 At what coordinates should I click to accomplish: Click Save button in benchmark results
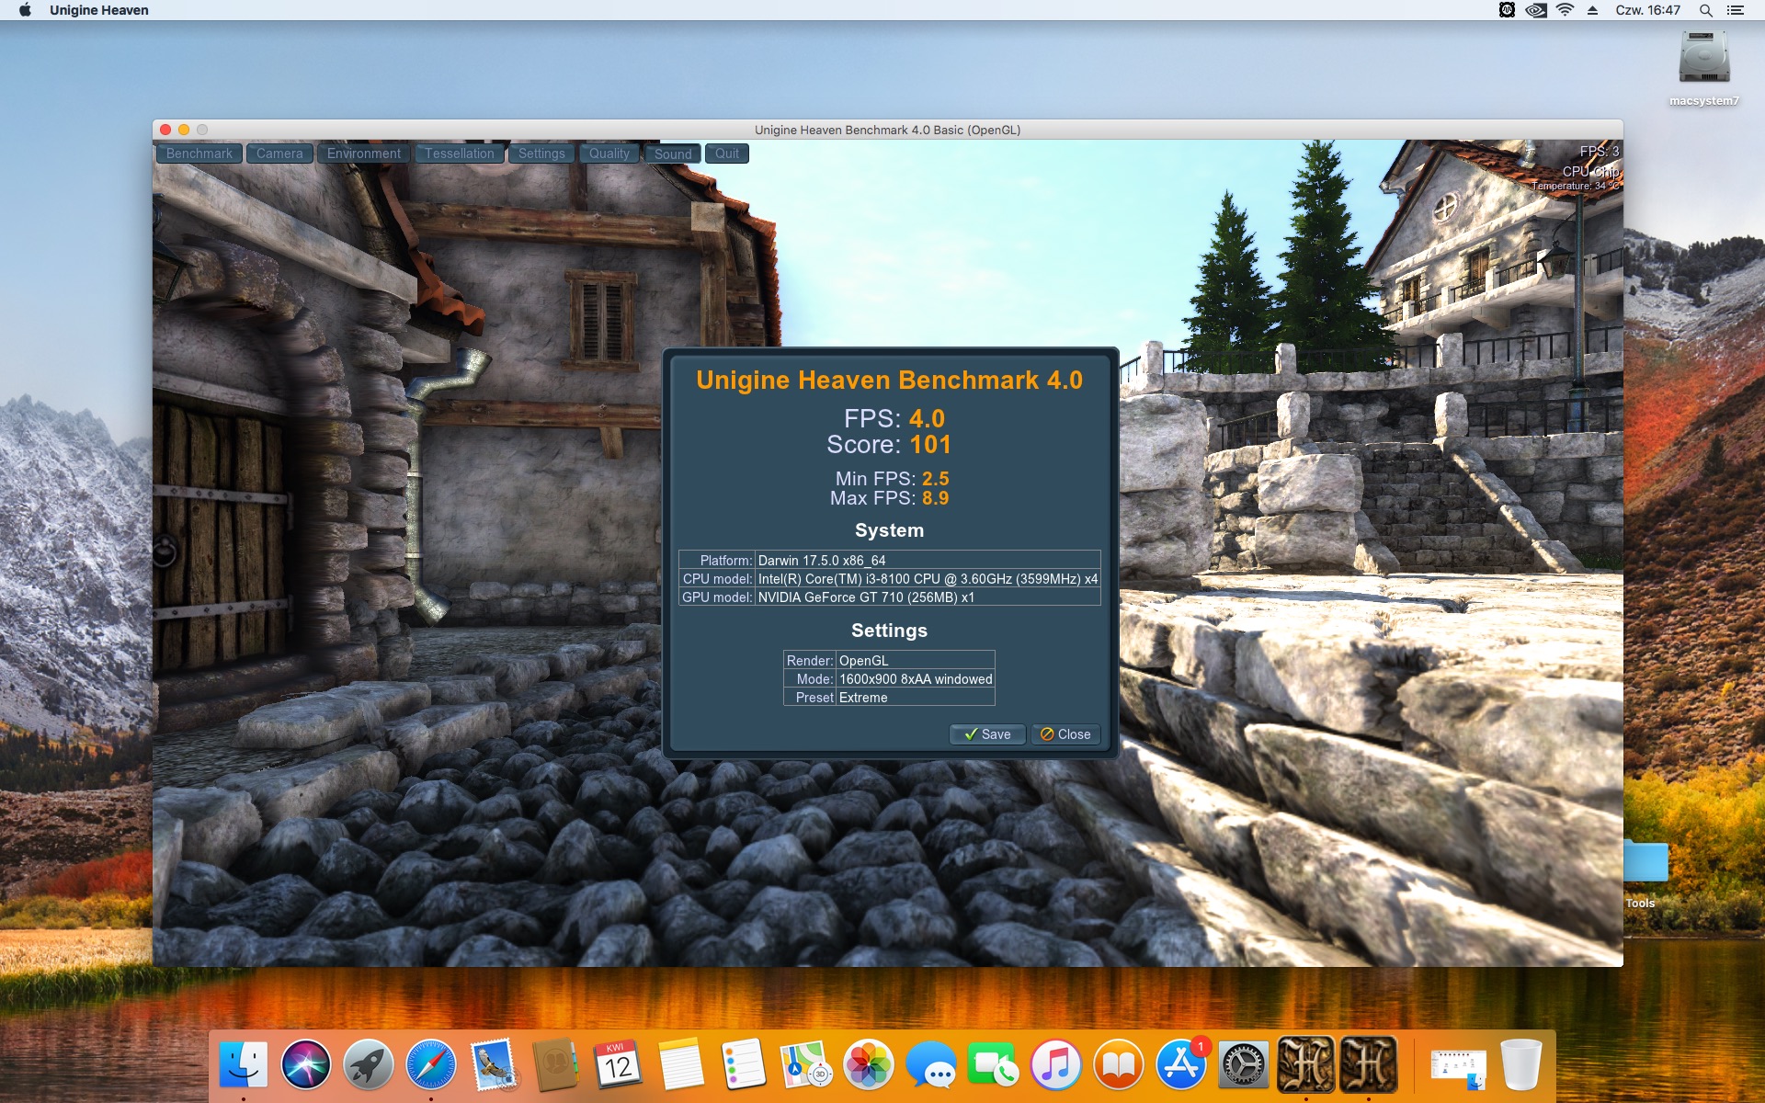coord(987,734)
